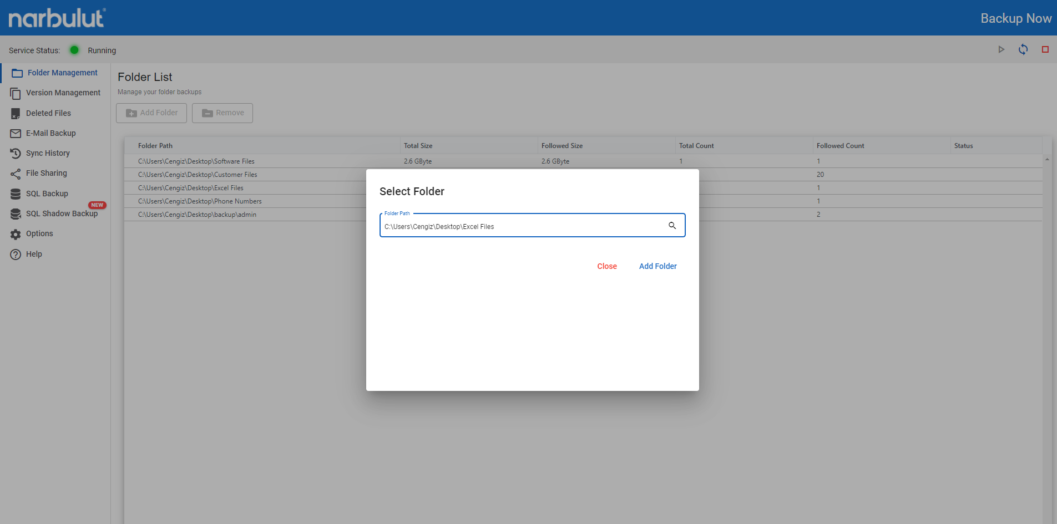
Task: Open the Help page
Action: click(34, 254)
